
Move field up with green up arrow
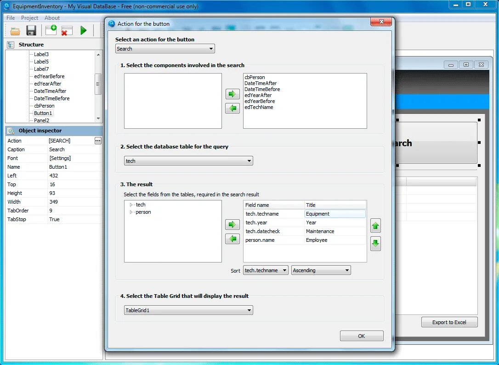coord(375,226)
